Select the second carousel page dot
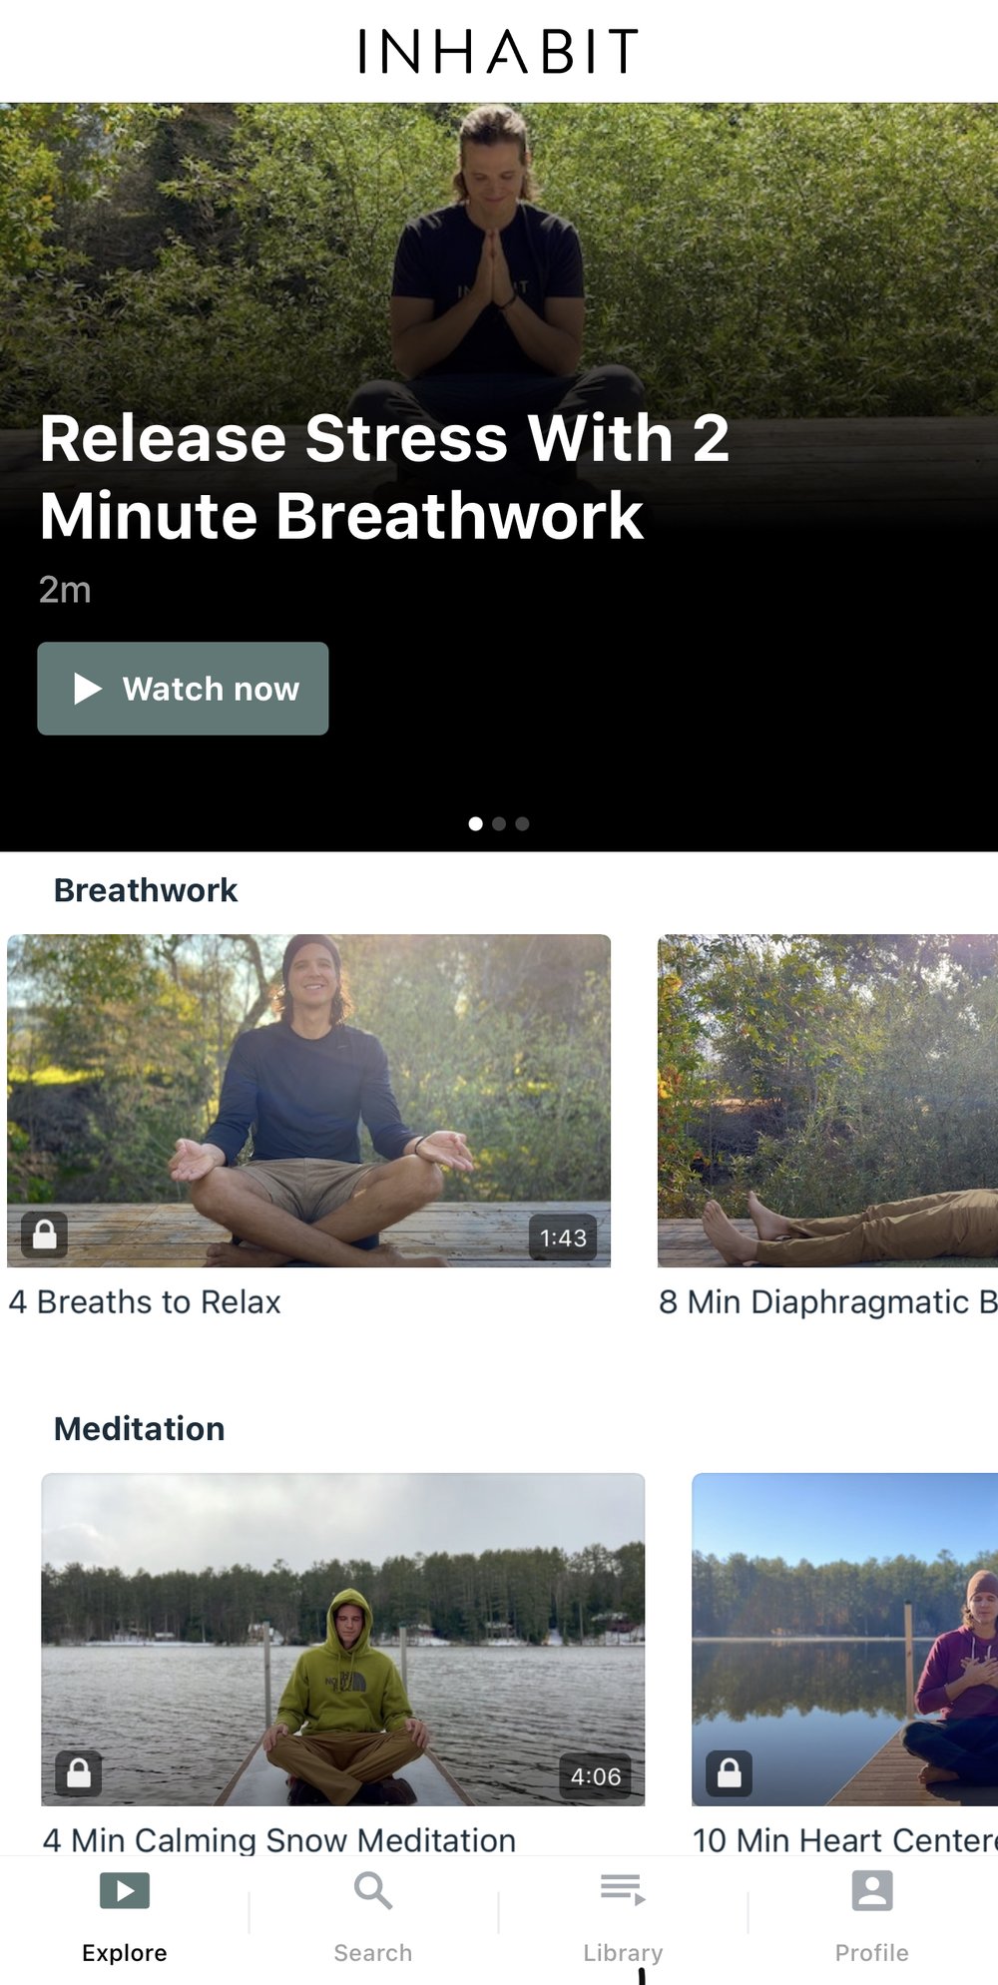 [x=499, y=823]
